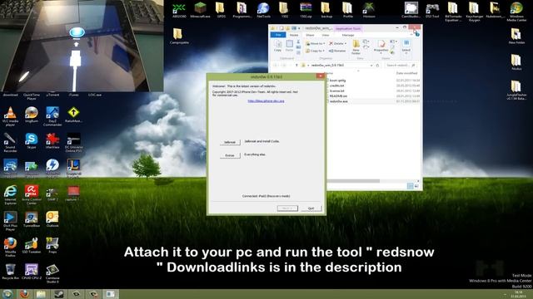This screenshot has height=299, width=533.
Task: Click the Quit button in redsn0w
Action: point(311,208)
